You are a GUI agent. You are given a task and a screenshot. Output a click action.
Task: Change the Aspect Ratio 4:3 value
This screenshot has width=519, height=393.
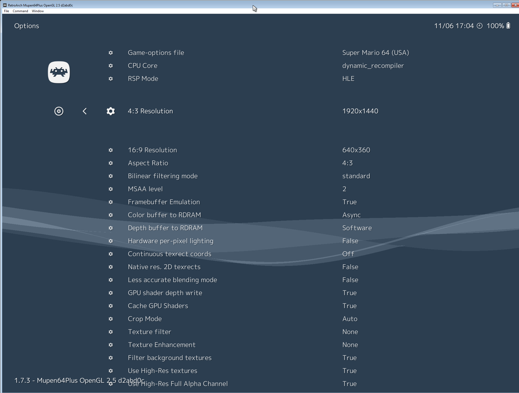click(x=347, y=163)
